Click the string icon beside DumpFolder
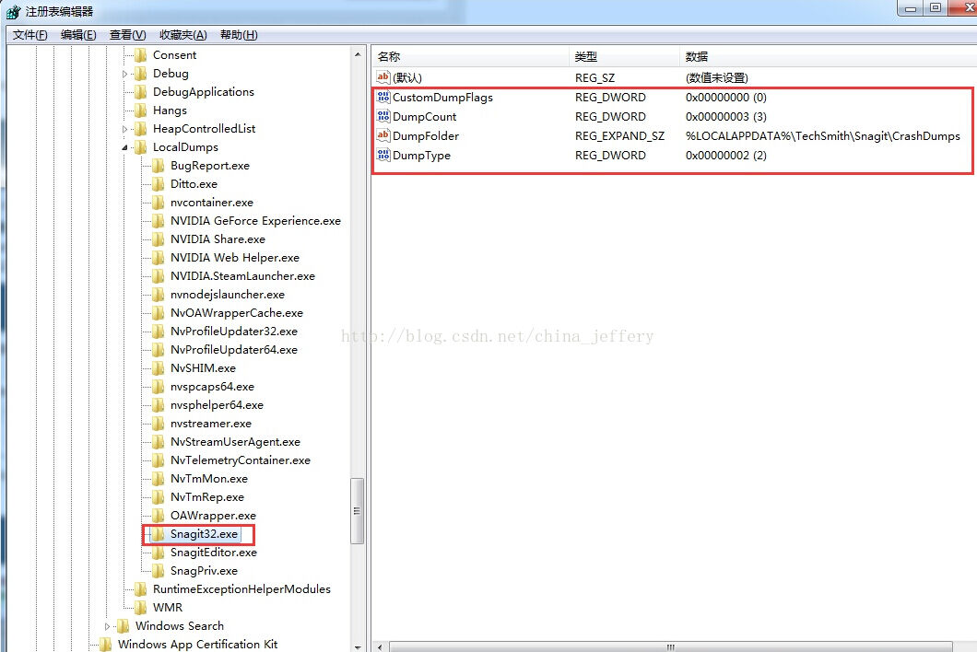The height and width of the screenshot is (652, 977). click(383, 136)
